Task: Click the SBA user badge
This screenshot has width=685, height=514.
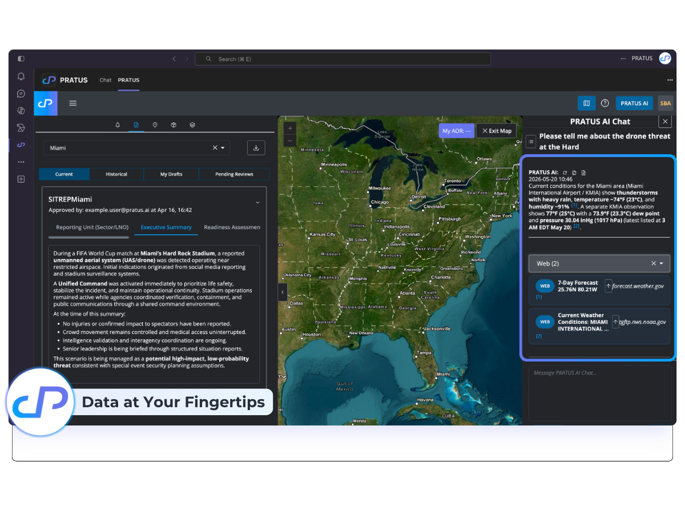Action: pyautogui.click(x=666, y=103)
